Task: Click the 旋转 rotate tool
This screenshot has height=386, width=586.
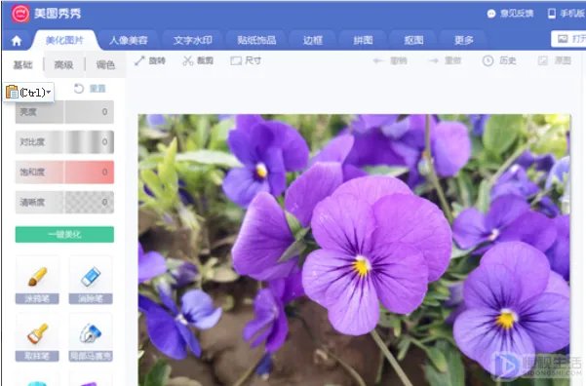Action: 150,60
